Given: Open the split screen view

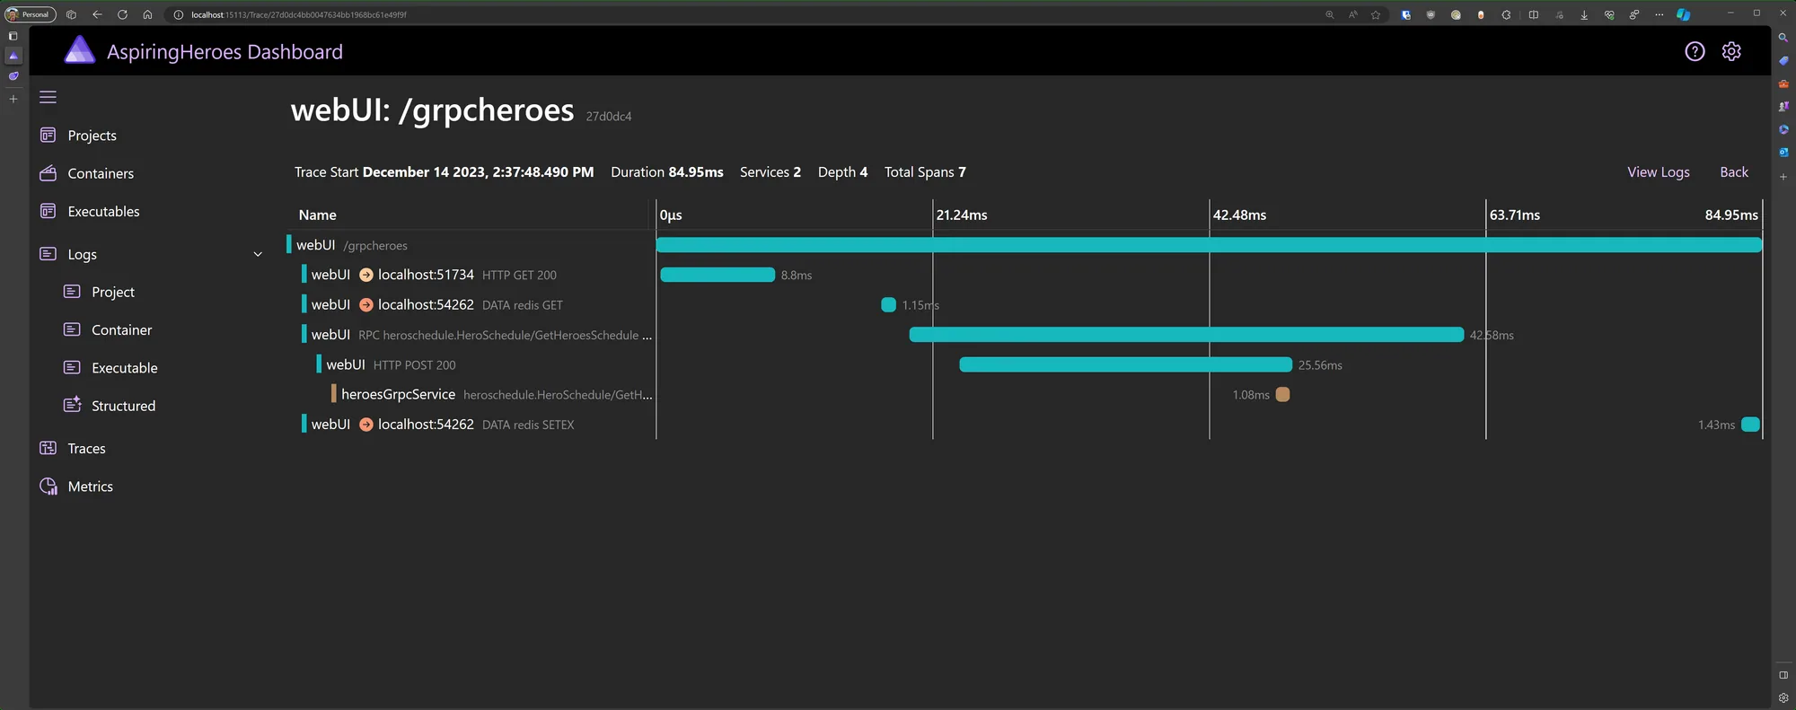Looking at the screenshot, I should (1534, 14).
